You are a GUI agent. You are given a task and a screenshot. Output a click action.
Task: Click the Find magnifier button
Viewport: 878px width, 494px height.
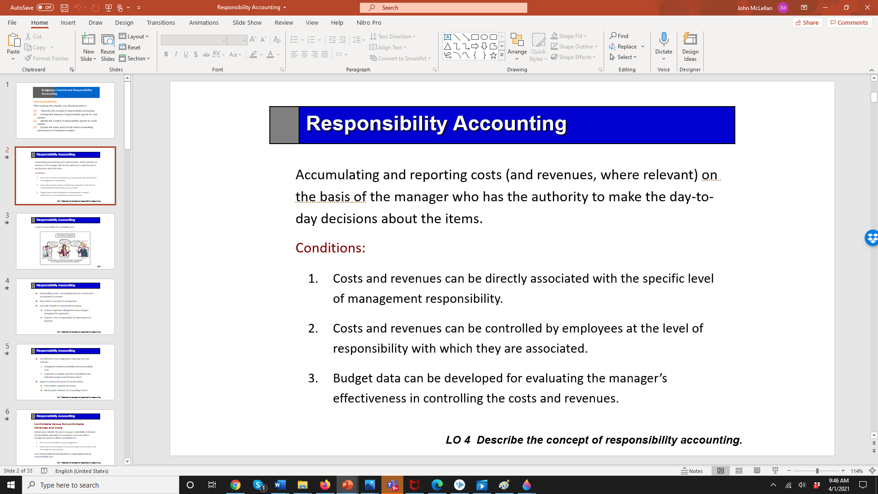tap(619, 36)
